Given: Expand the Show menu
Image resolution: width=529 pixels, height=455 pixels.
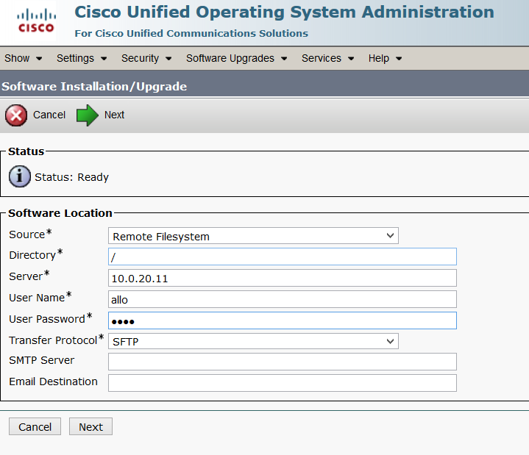Looking at the screenshot, I should (23, 58).
